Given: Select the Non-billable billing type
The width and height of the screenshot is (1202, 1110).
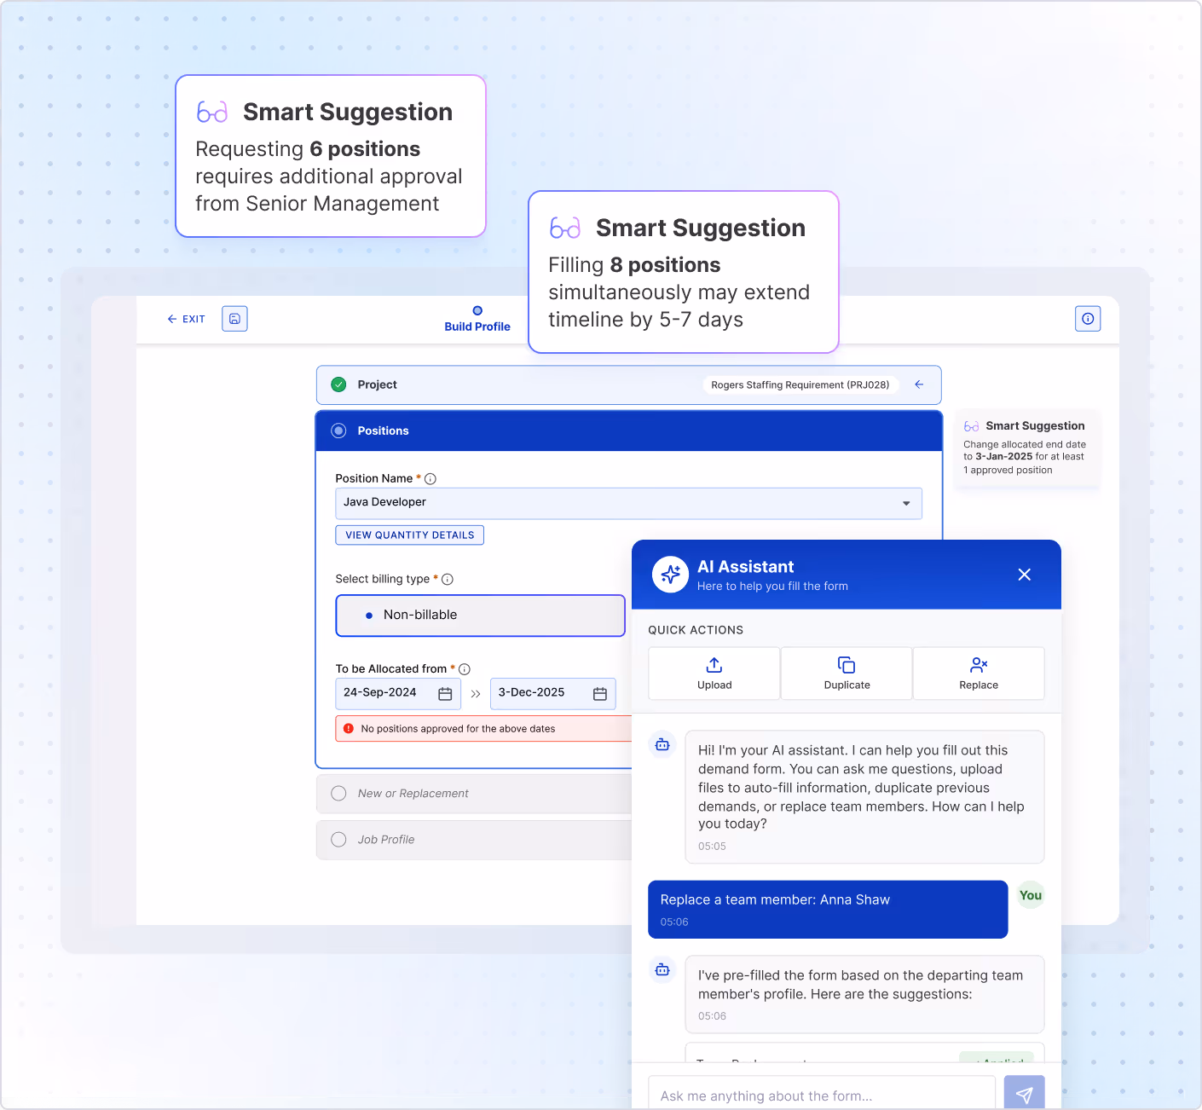Looking at the screenshot, I should point(480,615).
